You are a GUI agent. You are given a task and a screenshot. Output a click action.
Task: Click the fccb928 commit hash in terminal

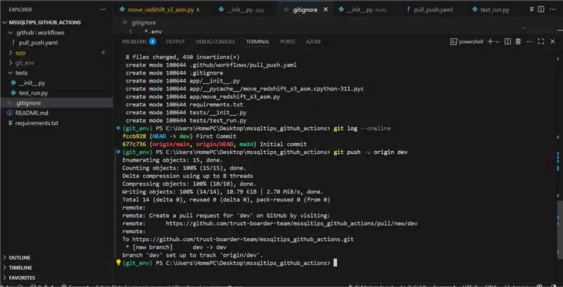(134, 136)
